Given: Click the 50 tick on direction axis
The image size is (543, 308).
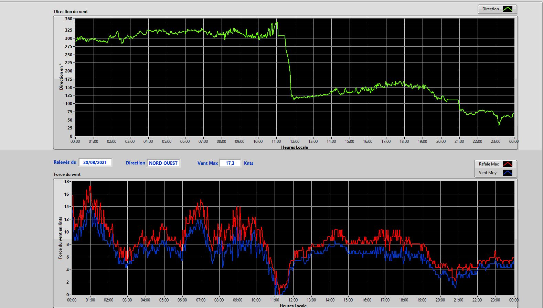Looking at the screenshot, I should point(70,120).
